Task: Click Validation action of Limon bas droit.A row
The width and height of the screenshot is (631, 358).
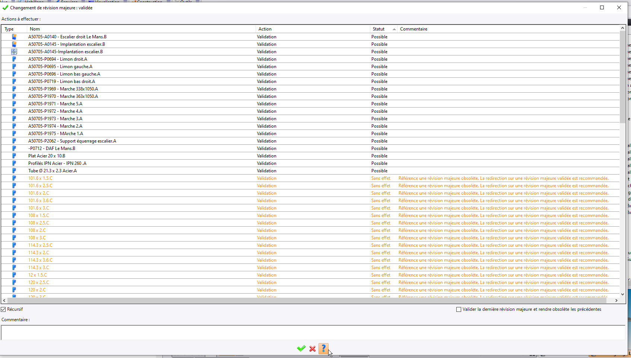Action: [x=267, y=81]
